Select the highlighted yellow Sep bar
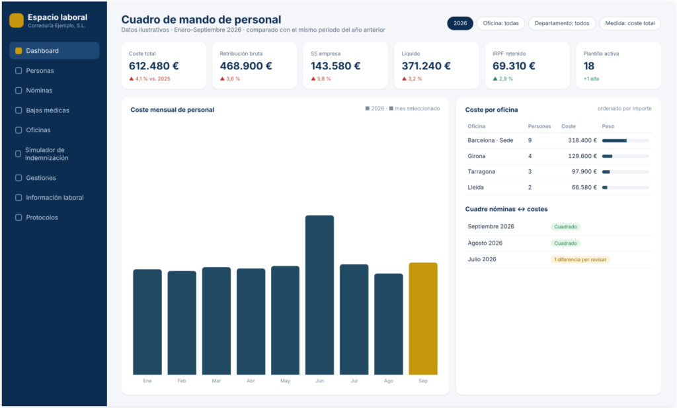The image size is (677, 408). (423, 319)
